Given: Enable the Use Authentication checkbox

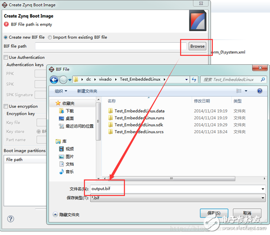Looking at the screenshot, I should (6, 58).
